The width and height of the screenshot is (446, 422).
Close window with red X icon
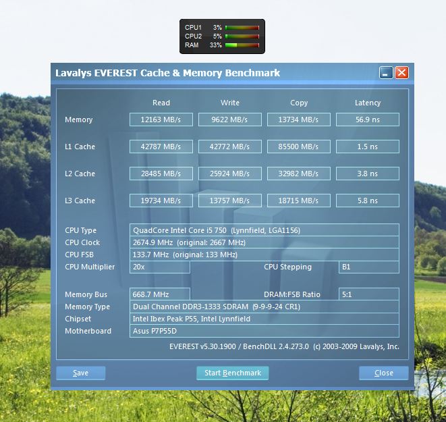click(x=401, y=73)
